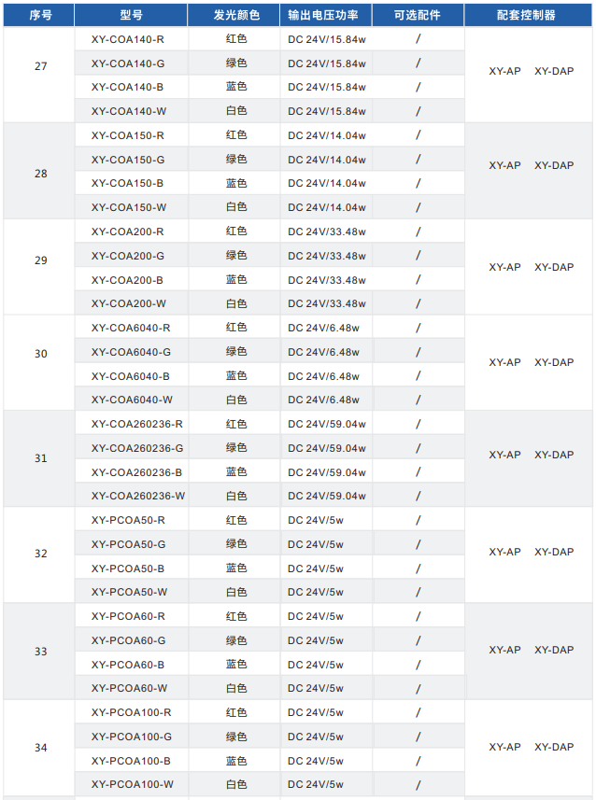Select the 可选配件 column header

pyautogui.click(x=417, y=15)
